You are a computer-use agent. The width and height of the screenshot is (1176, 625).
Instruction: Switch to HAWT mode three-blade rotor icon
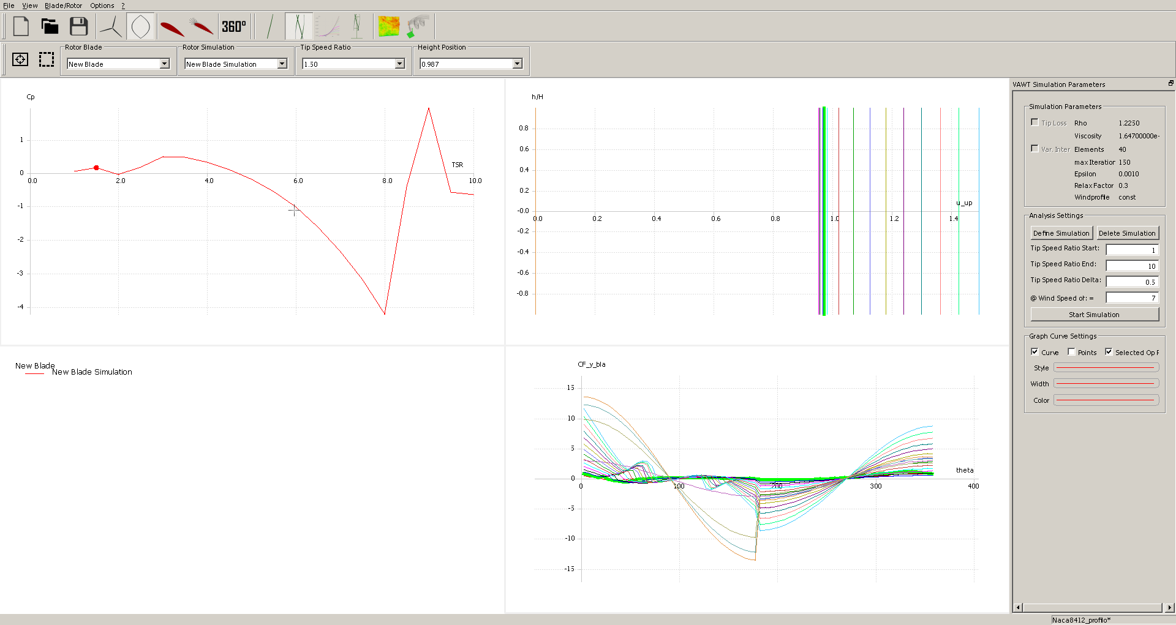(x=111, y=26)
